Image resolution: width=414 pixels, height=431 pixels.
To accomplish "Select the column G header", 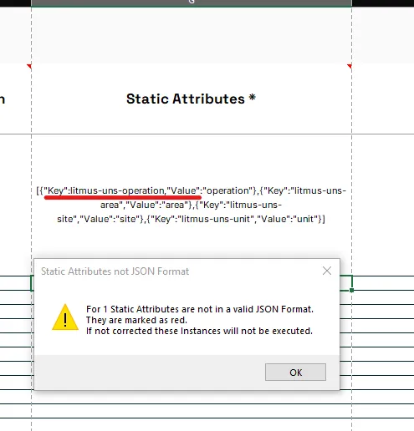I will pyautogui.click(x=192, y=3).
